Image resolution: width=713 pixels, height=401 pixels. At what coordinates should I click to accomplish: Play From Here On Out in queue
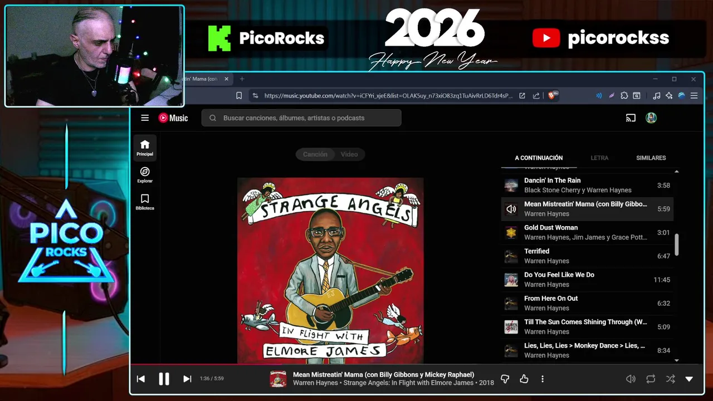[587, 304]
